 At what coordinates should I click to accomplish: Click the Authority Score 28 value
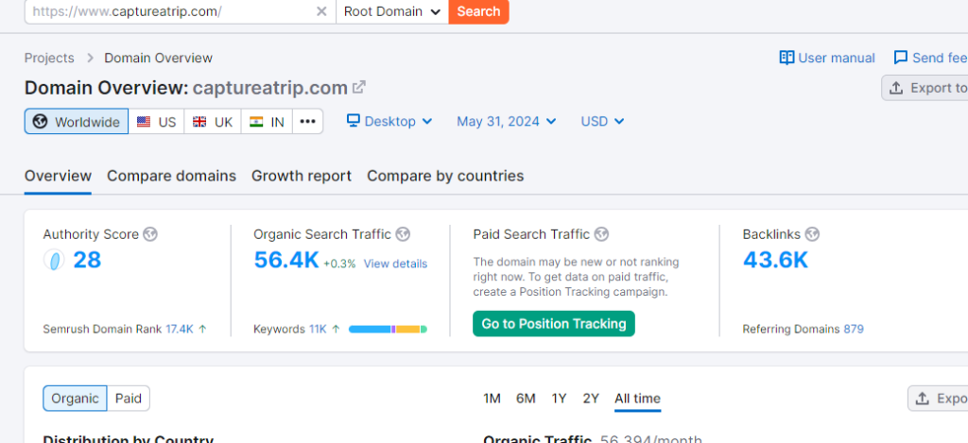tap(87, 260)
